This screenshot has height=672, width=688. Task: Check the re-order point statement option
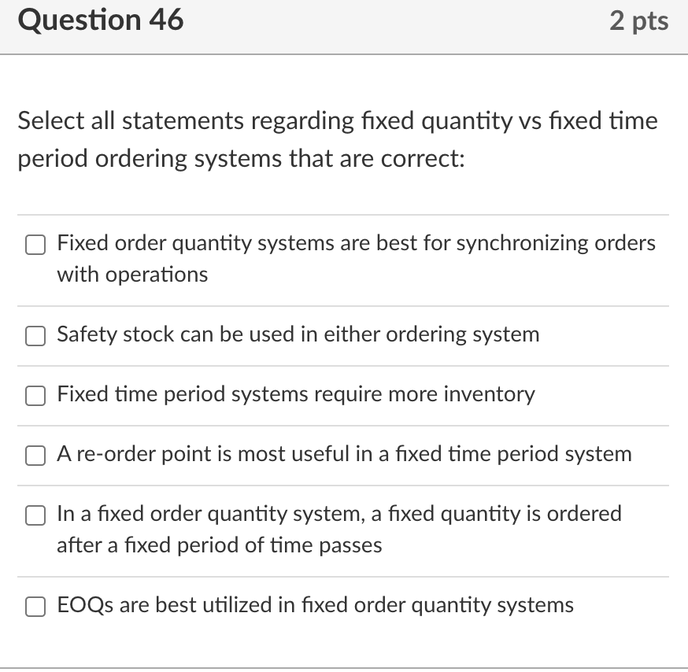pos(35,456)
